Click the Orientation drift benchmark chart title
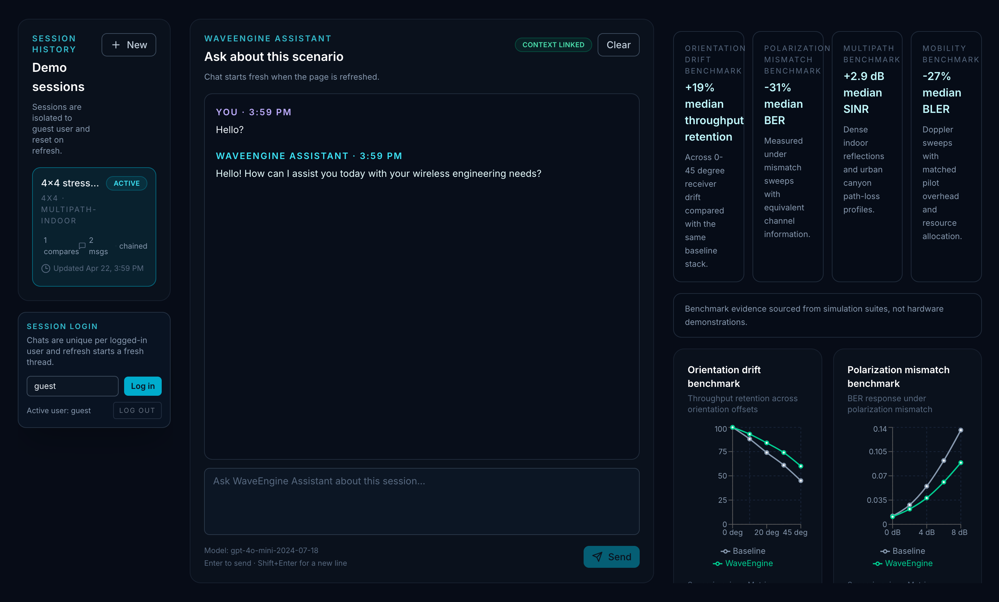This screenshot has width=999, height=602. click(x=724, y=377)
